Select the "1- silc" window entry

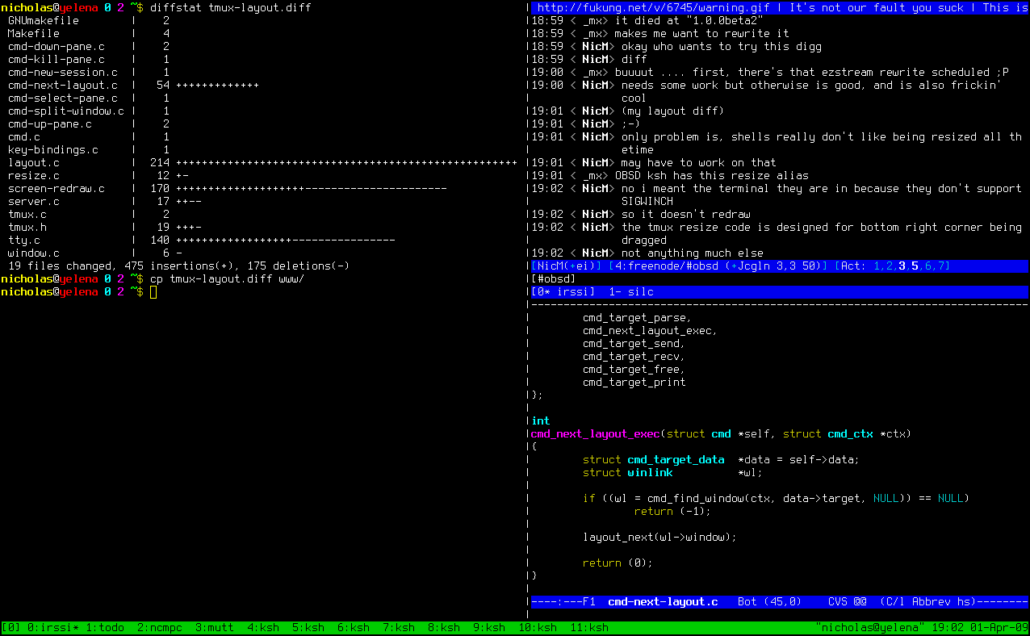(x=631, y=291)
